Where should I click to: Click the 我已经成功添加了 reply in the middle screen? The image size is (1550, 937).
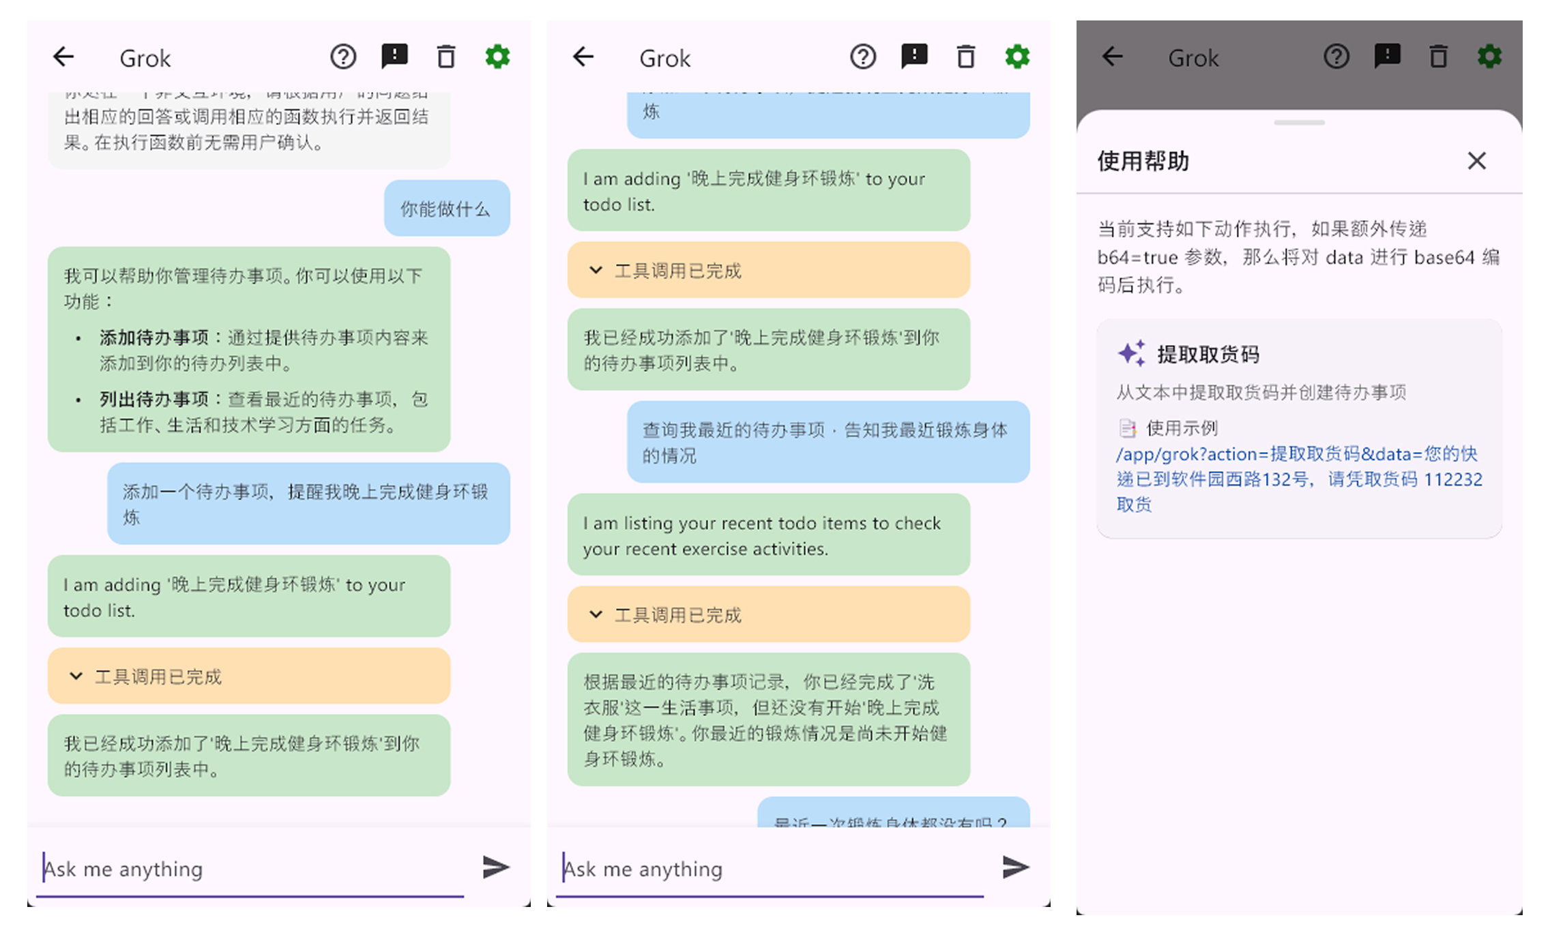point(769,350)
